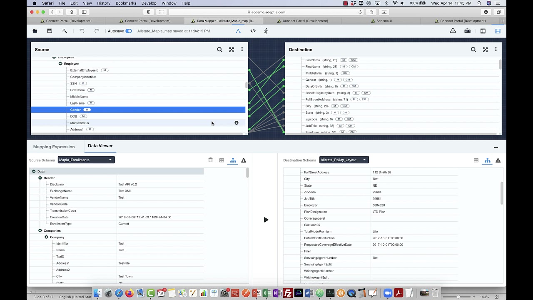The image size is (533, 300).
Task: Click the destination data viewer scrollbar
Action: [x=501, y=193]
